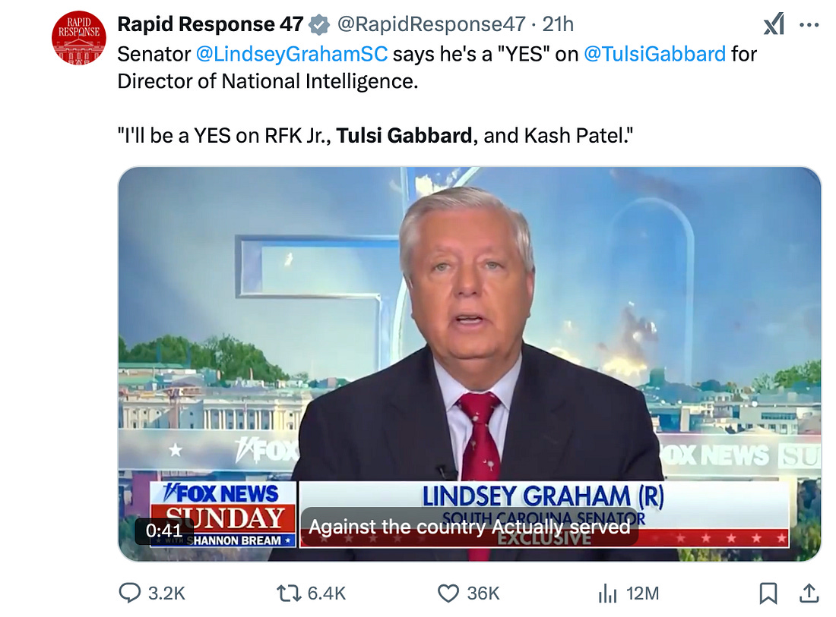Like the post with the heart
Image resolution: width=836 pixels, height=617 pixels.
(448, 593)
